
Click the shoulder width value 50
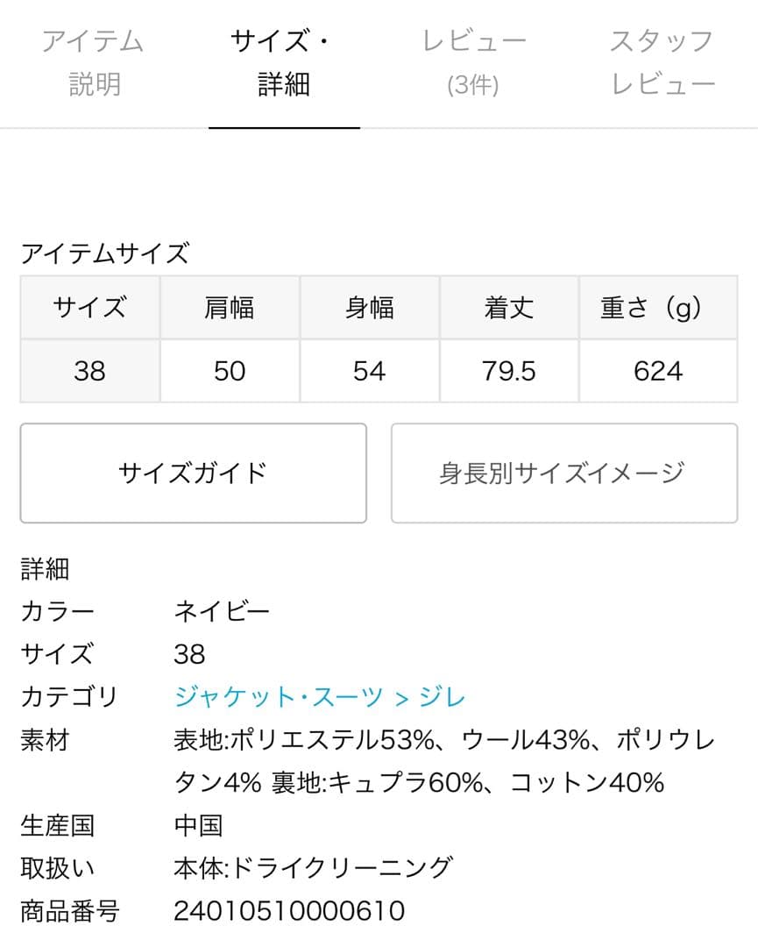pos(230,371)
